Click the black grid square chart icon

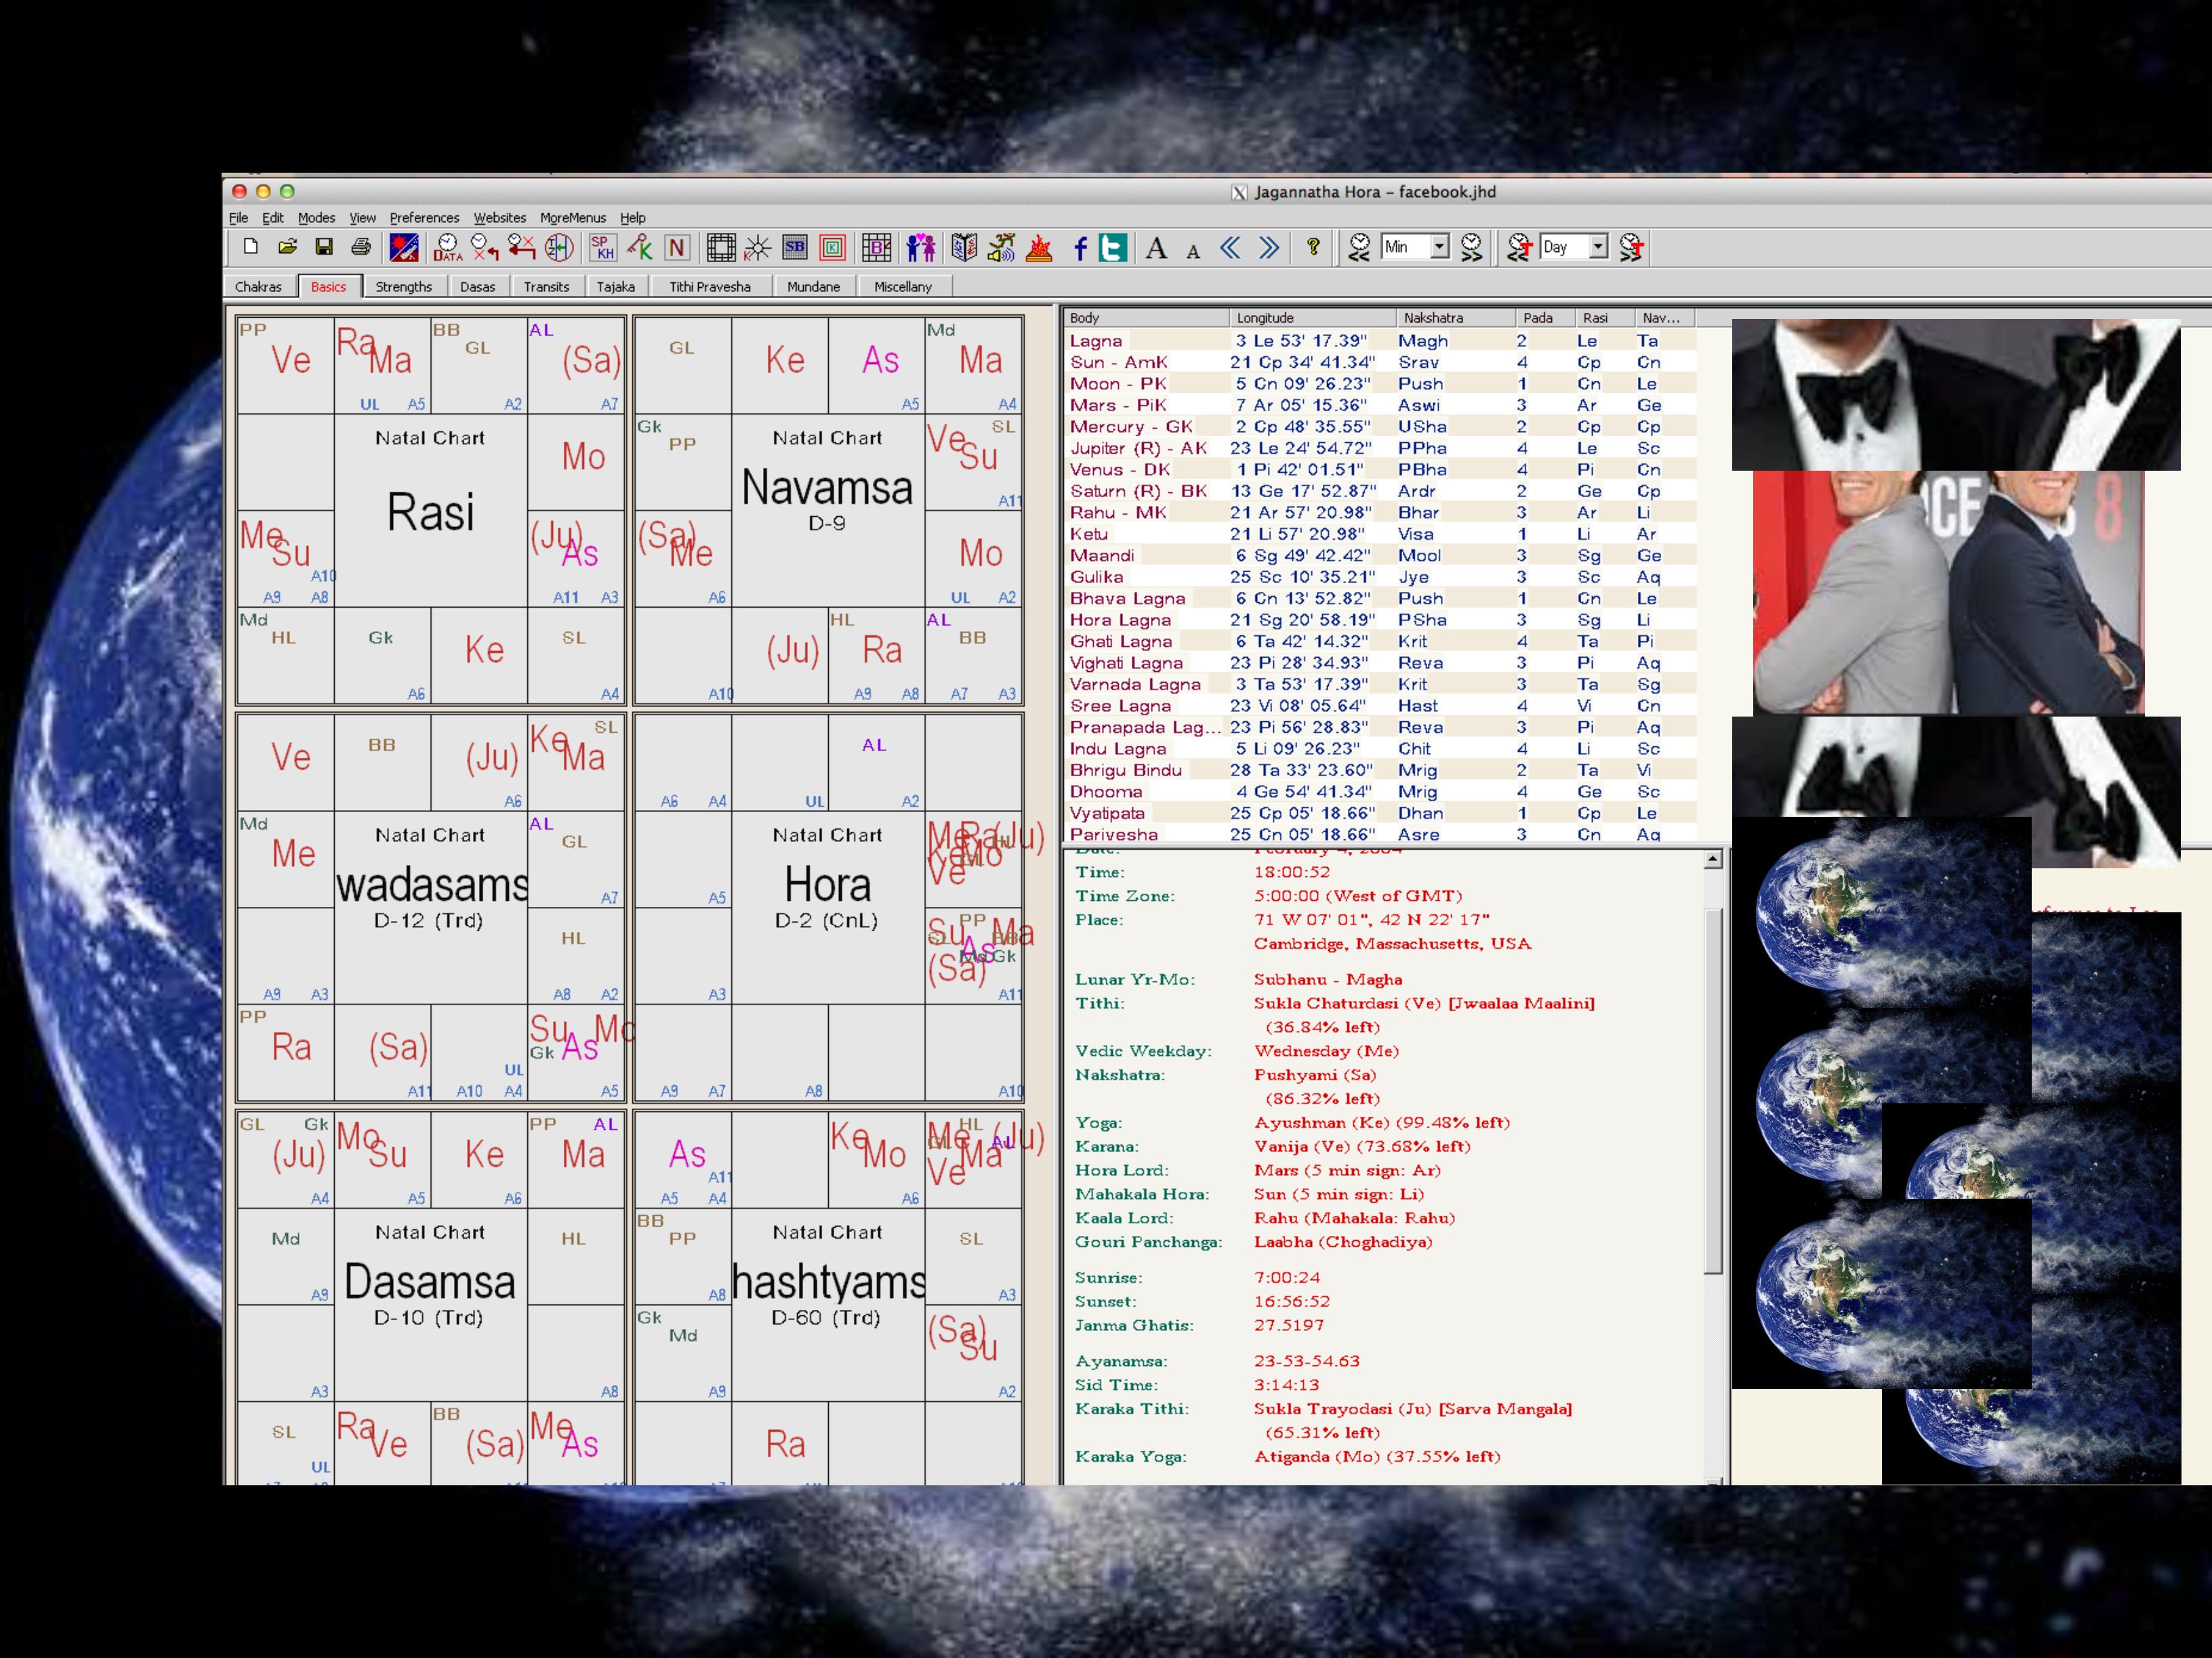721,247
